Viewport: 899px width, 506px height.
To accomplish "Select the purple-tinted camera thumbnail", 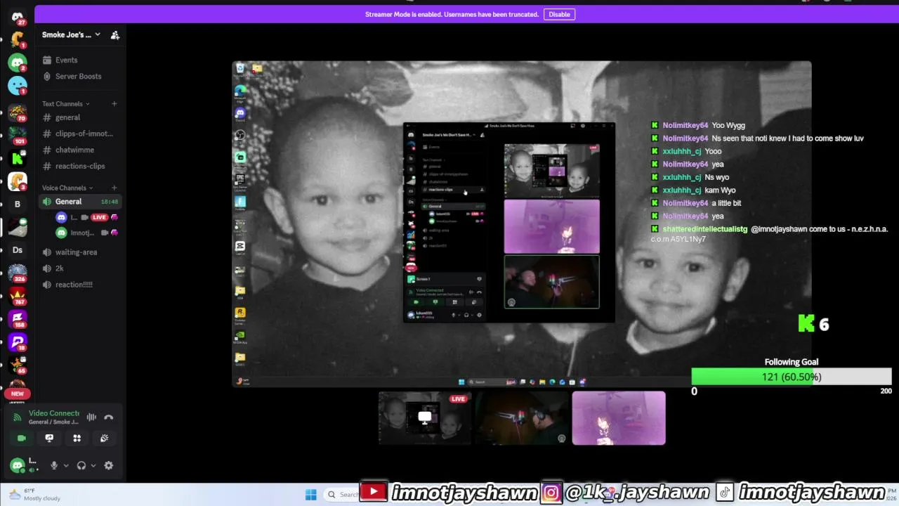I will pos(619,418).
